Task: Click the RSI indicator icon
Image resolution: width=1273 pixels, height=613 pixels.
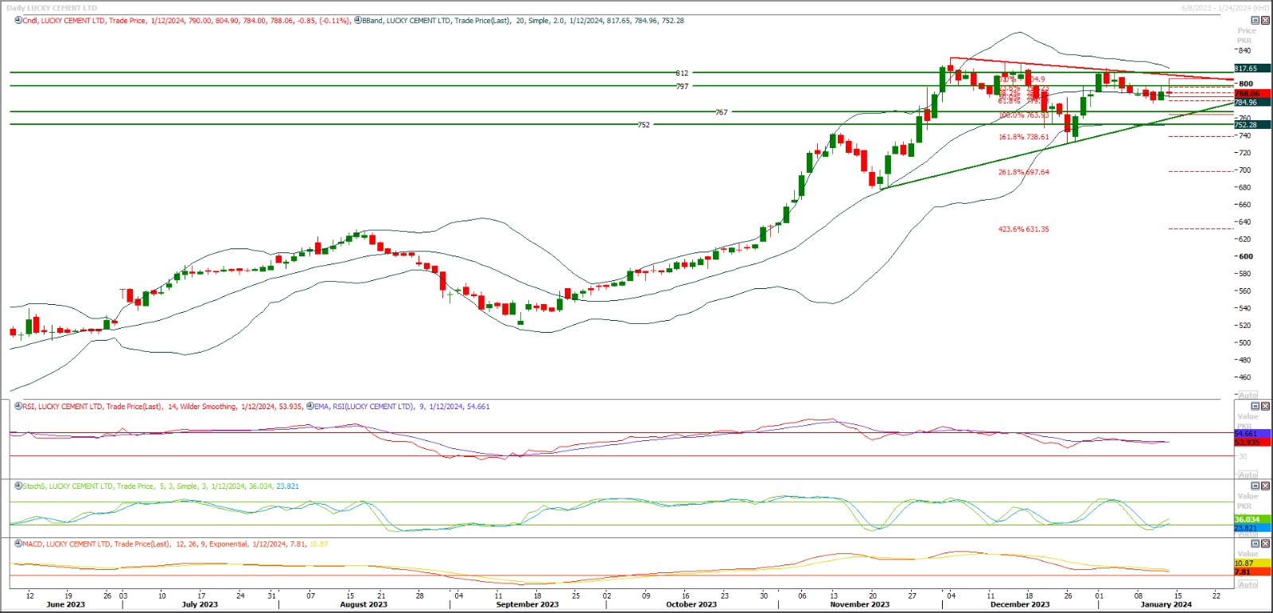Action: click(18, 406)
